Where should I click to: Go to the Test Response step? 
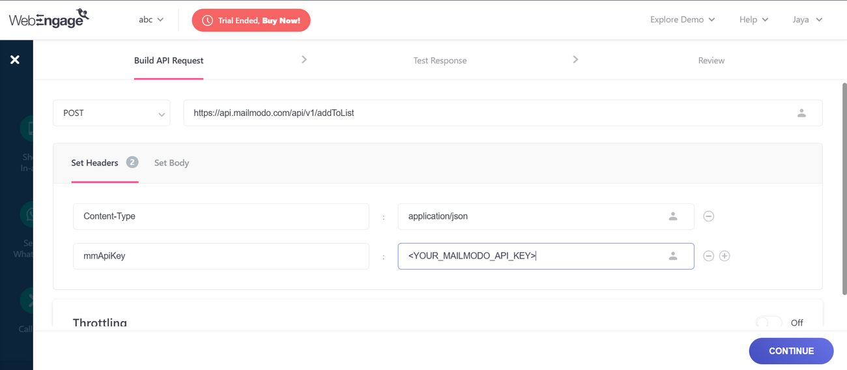coord(440,61)
